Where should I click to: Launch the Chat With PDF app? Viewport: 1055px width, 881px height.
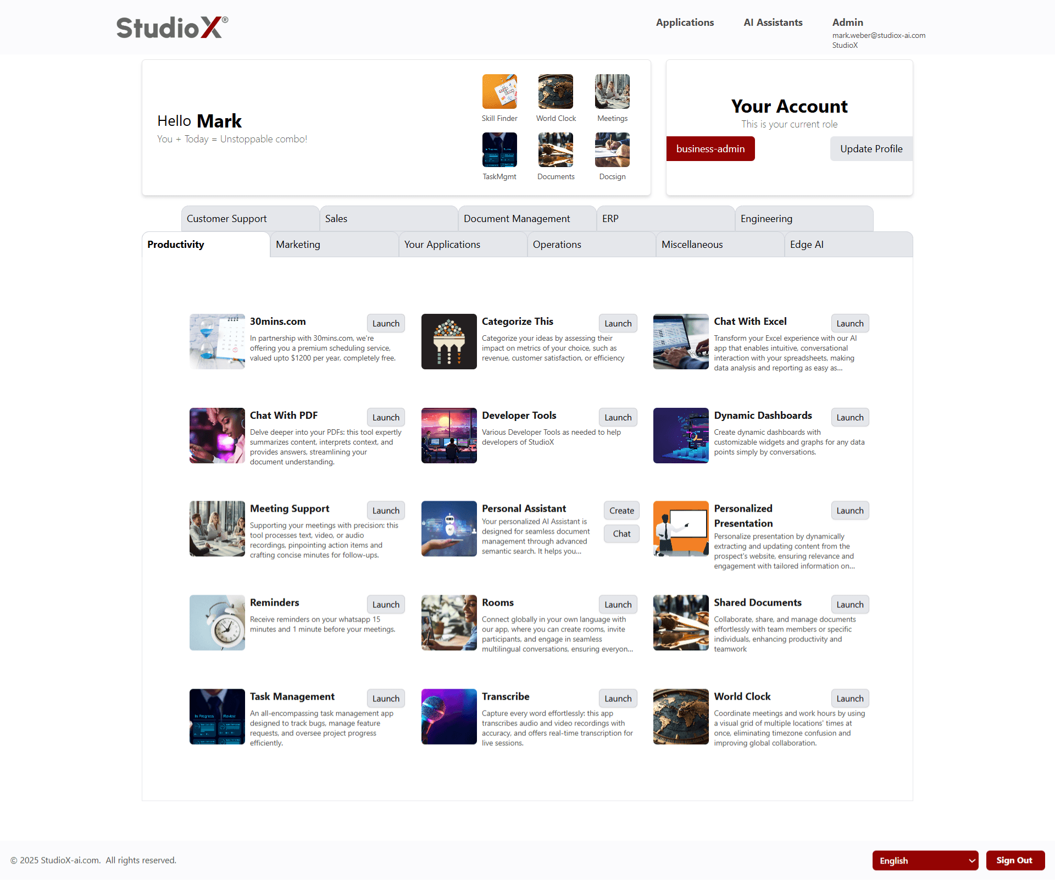pyautogui.click(x=386, y=418)
